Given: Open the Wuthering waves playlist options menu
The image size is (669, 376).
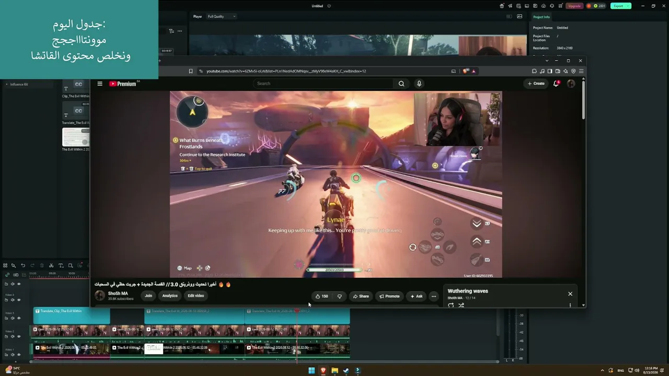Looking at the screenshot, I should pos(570,305).
